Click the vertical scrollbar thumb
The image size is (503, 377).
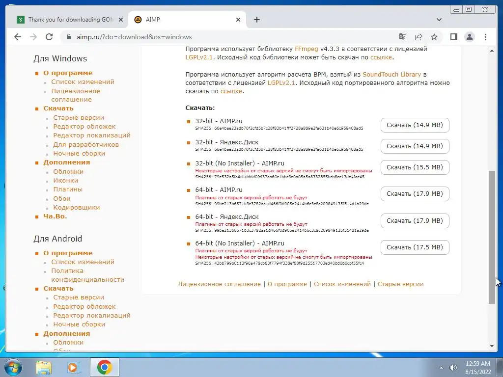coord(492,237)
